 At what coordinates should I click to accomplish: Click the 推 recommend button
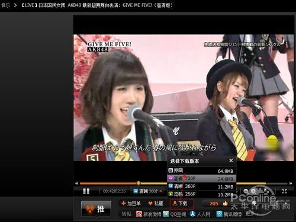click(x=96, y=209)
